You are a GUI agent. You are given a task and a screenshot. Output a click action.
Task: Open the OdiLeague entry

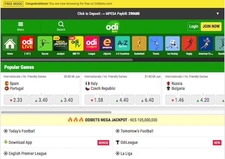pyautogui.click(x=168, y=142)
